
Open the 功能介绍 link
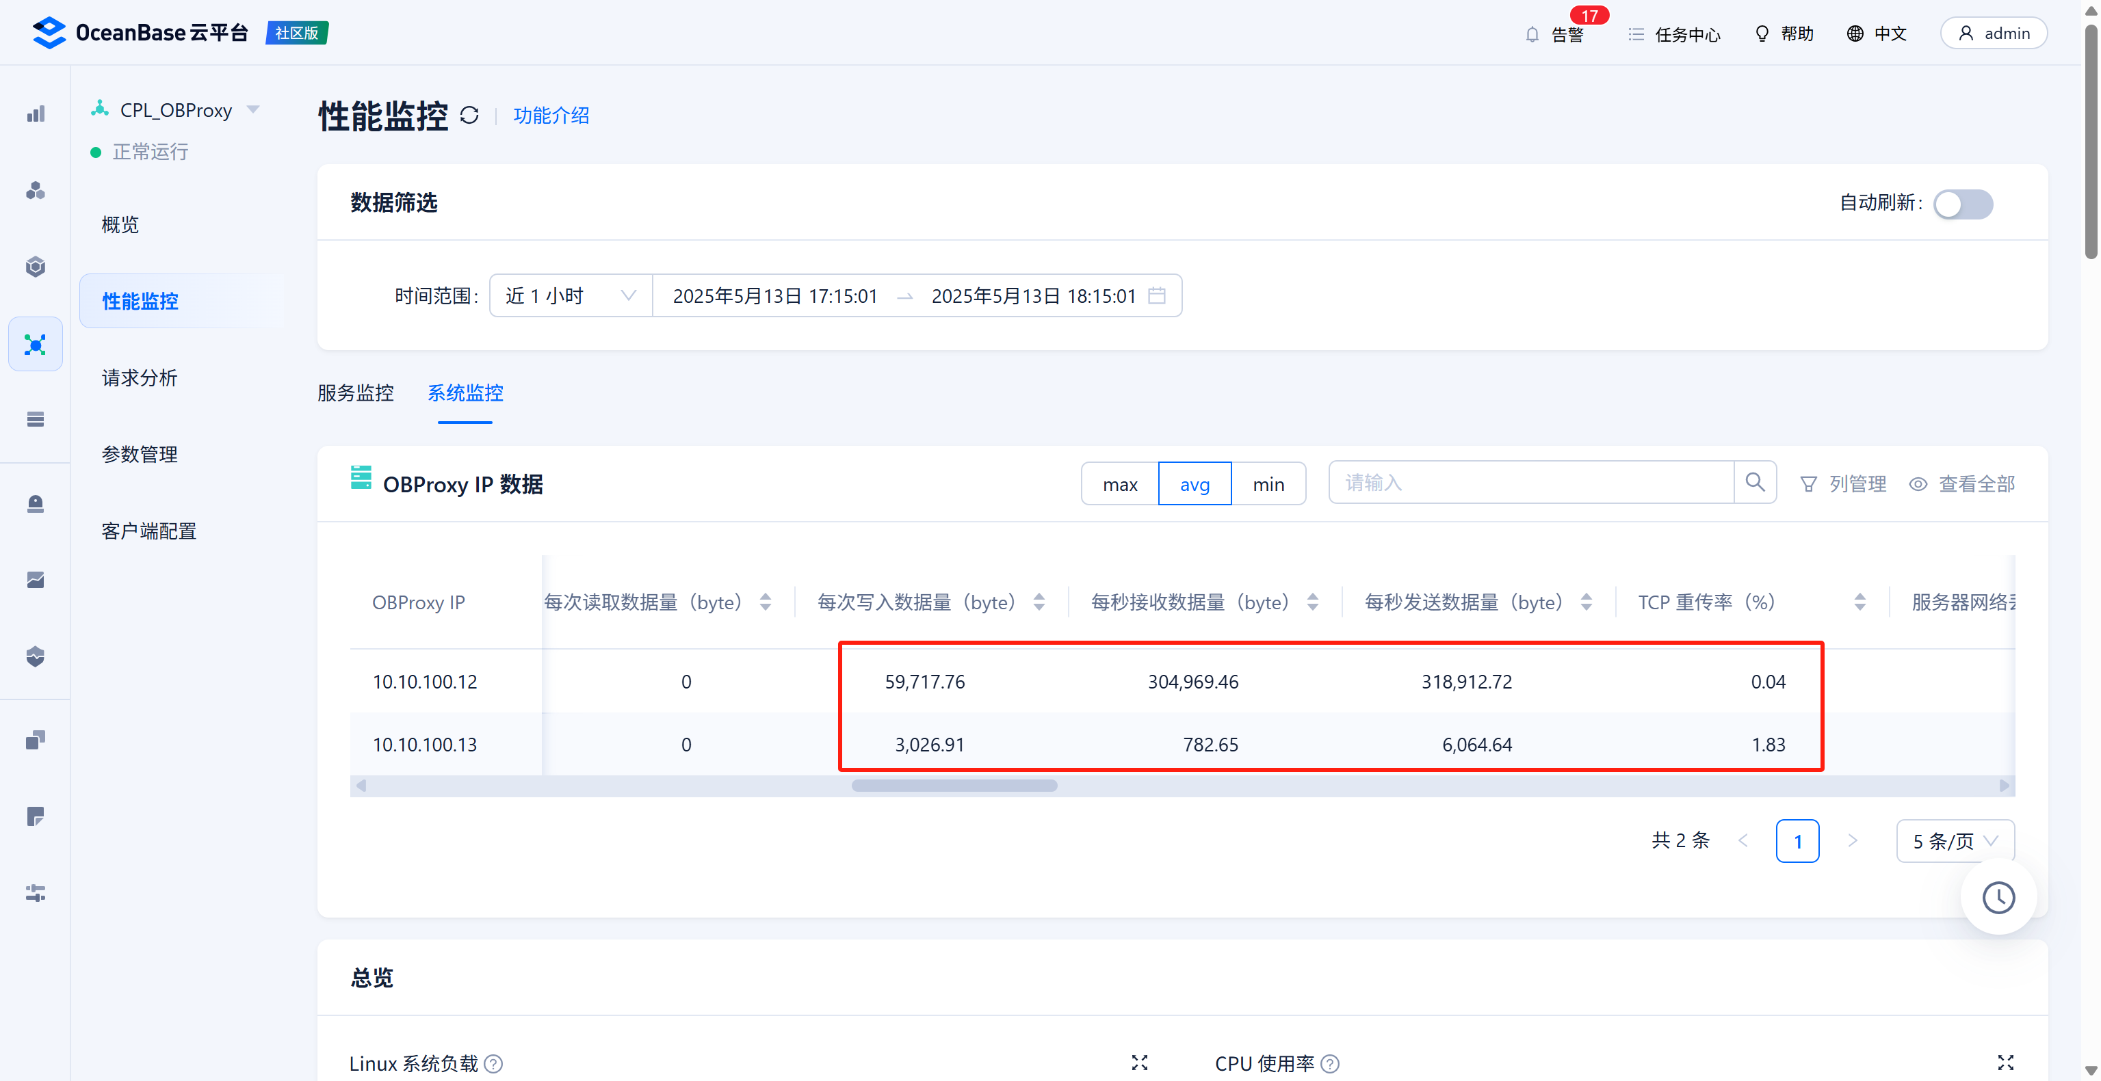pos(551,116)
